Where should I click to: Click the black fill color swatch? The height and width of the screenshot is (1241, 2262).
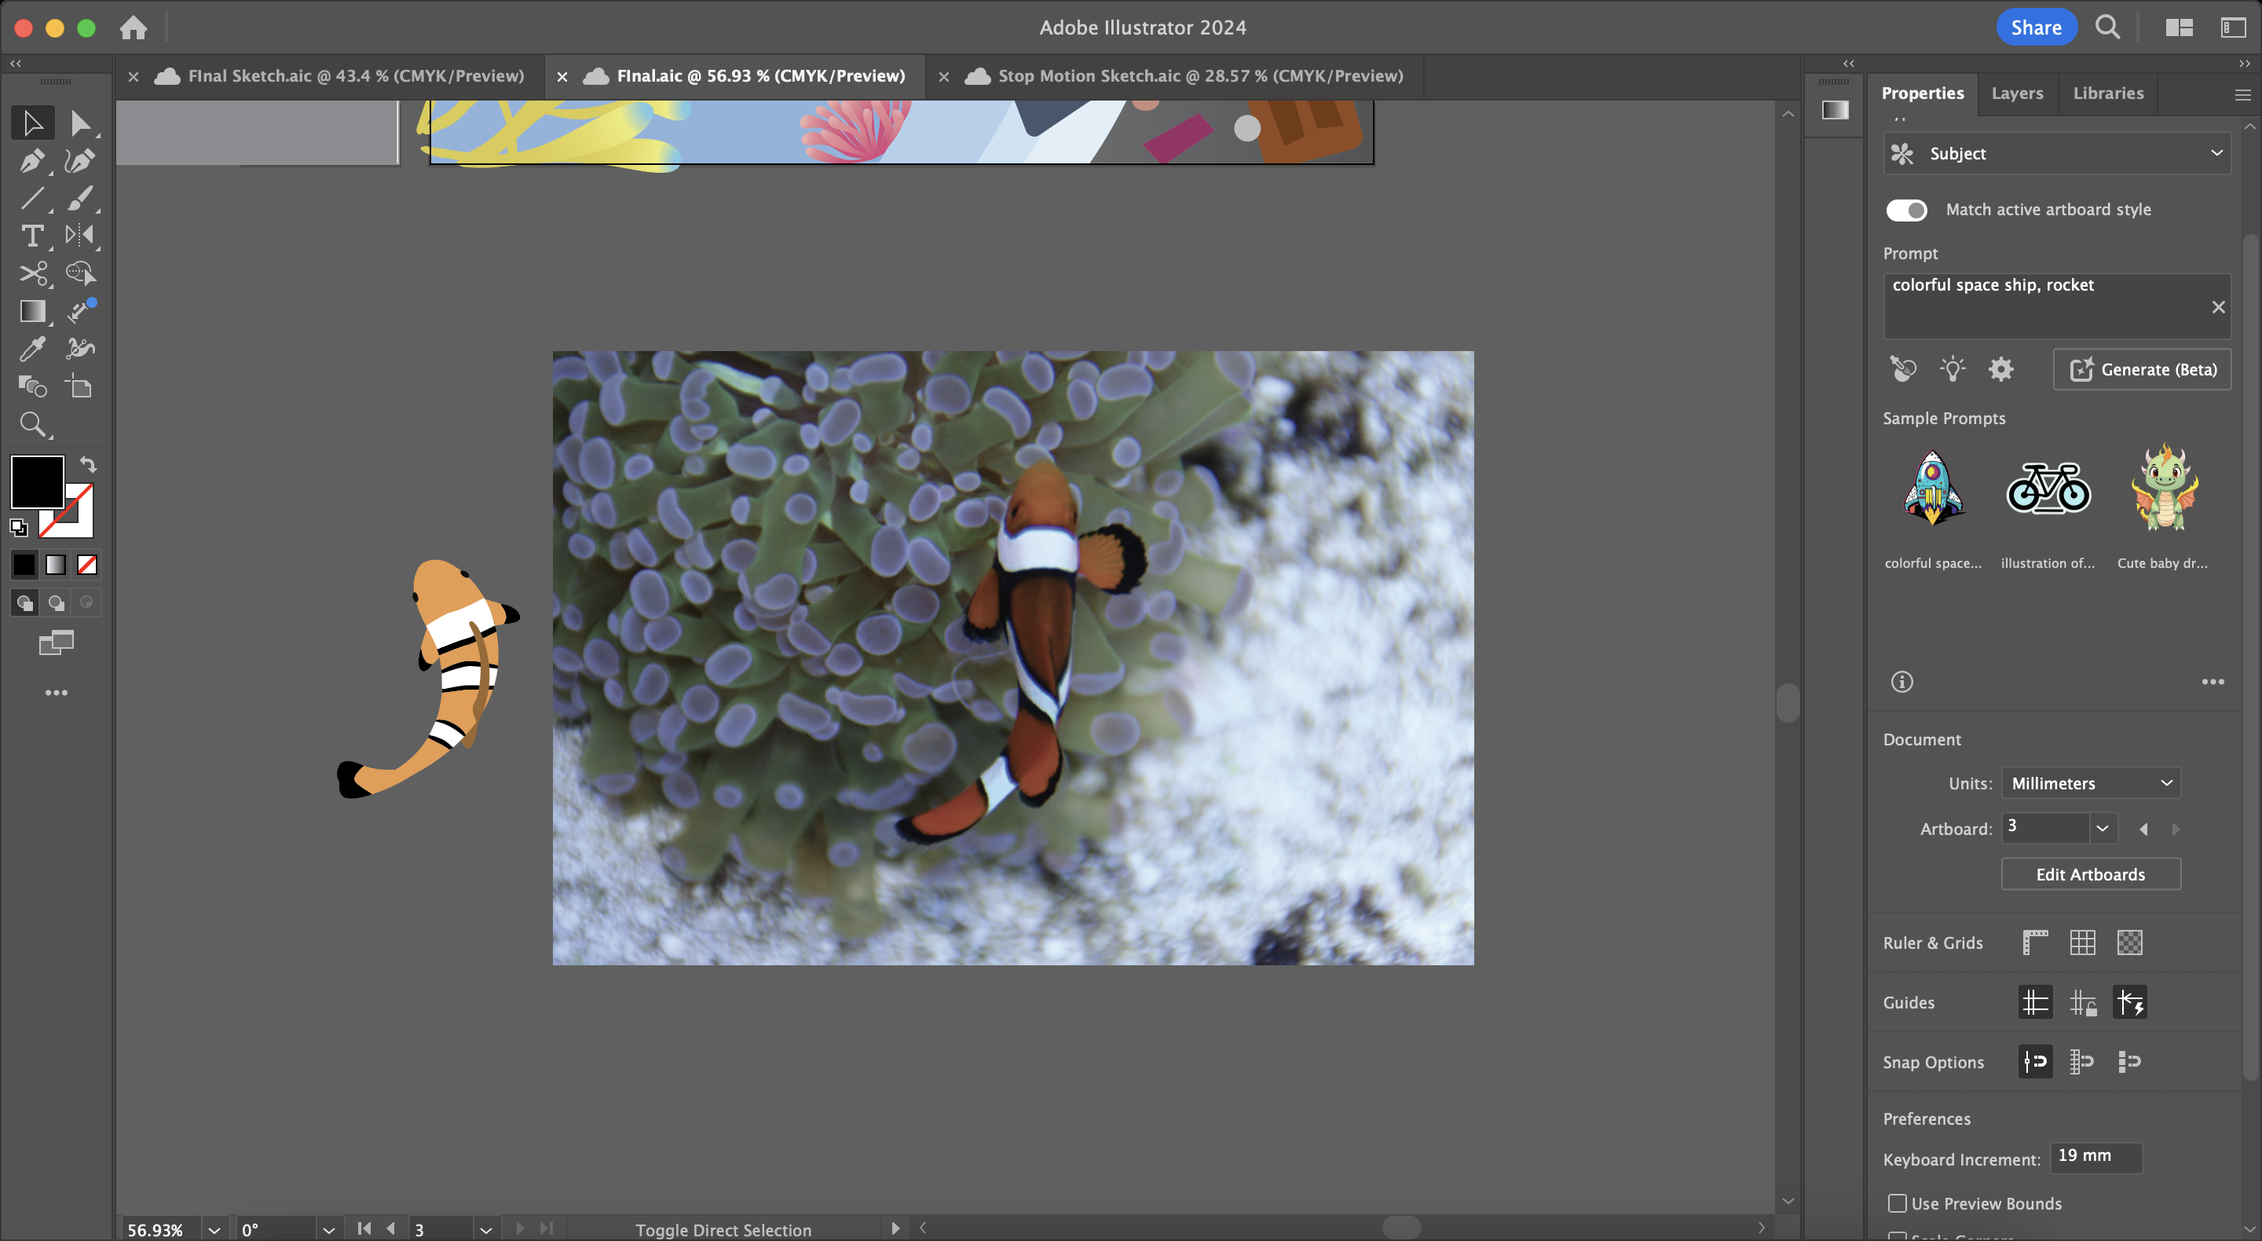tap(35, 480)
